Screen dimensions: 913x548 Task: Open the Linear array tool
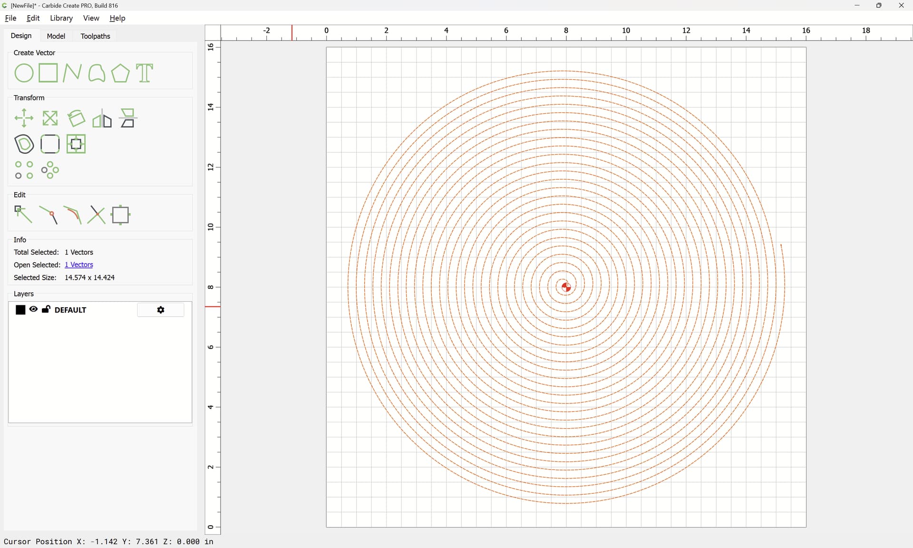pyautogui.click(x=24, y=170)
